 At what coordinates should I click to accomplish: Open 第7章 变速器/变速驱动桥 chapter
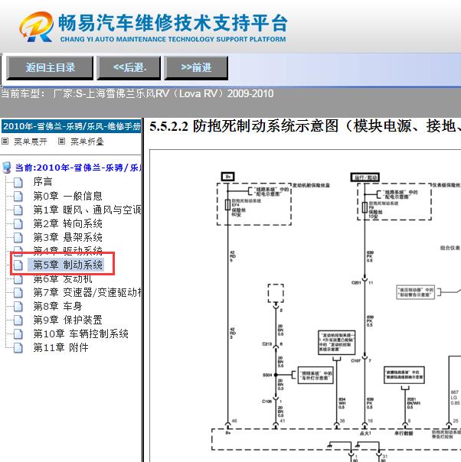pos(87,292)
